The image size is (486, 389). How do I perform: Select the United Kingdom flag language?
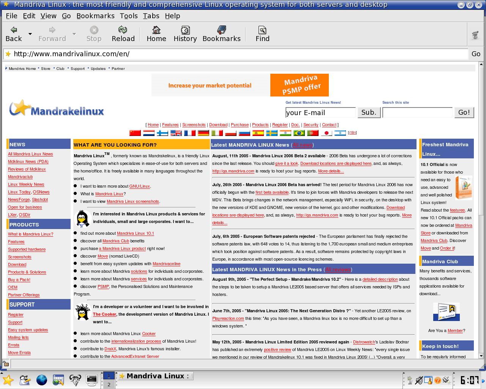(176, 133)
